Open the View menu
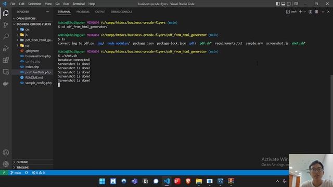 pos(48,4)
